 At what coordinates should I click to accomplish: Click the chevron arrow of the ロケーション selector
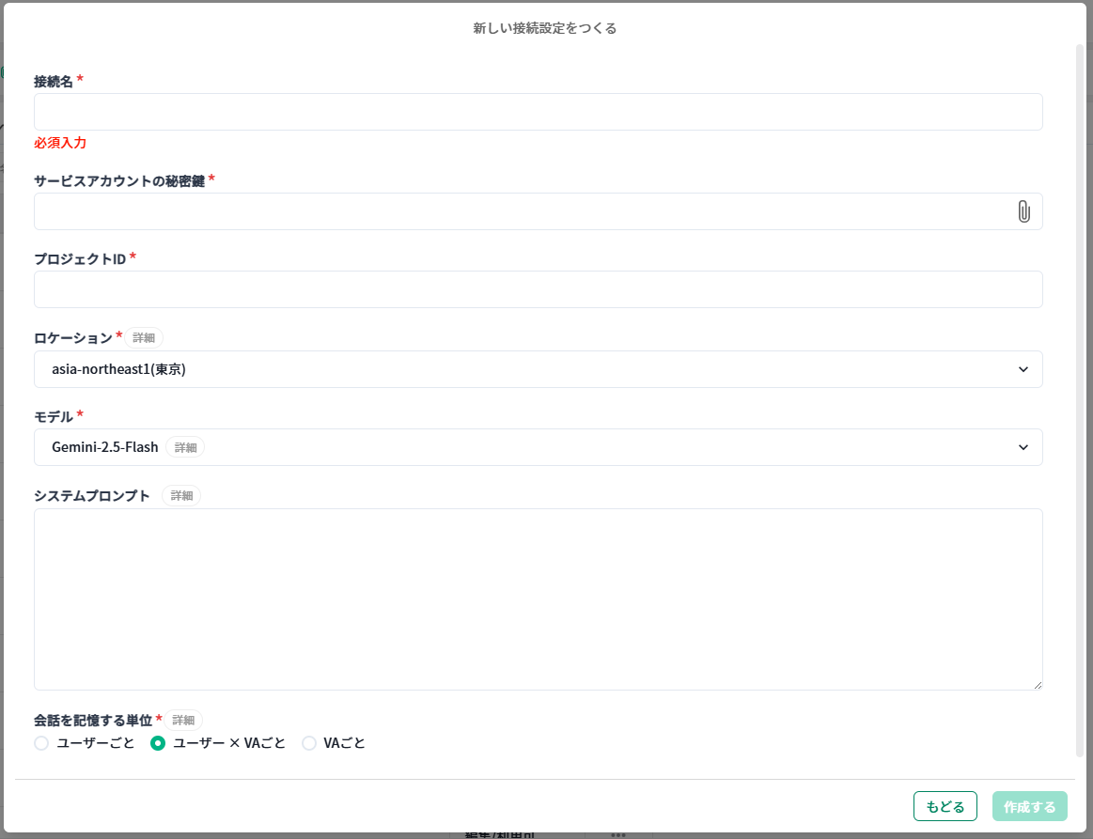[1023, 369]
